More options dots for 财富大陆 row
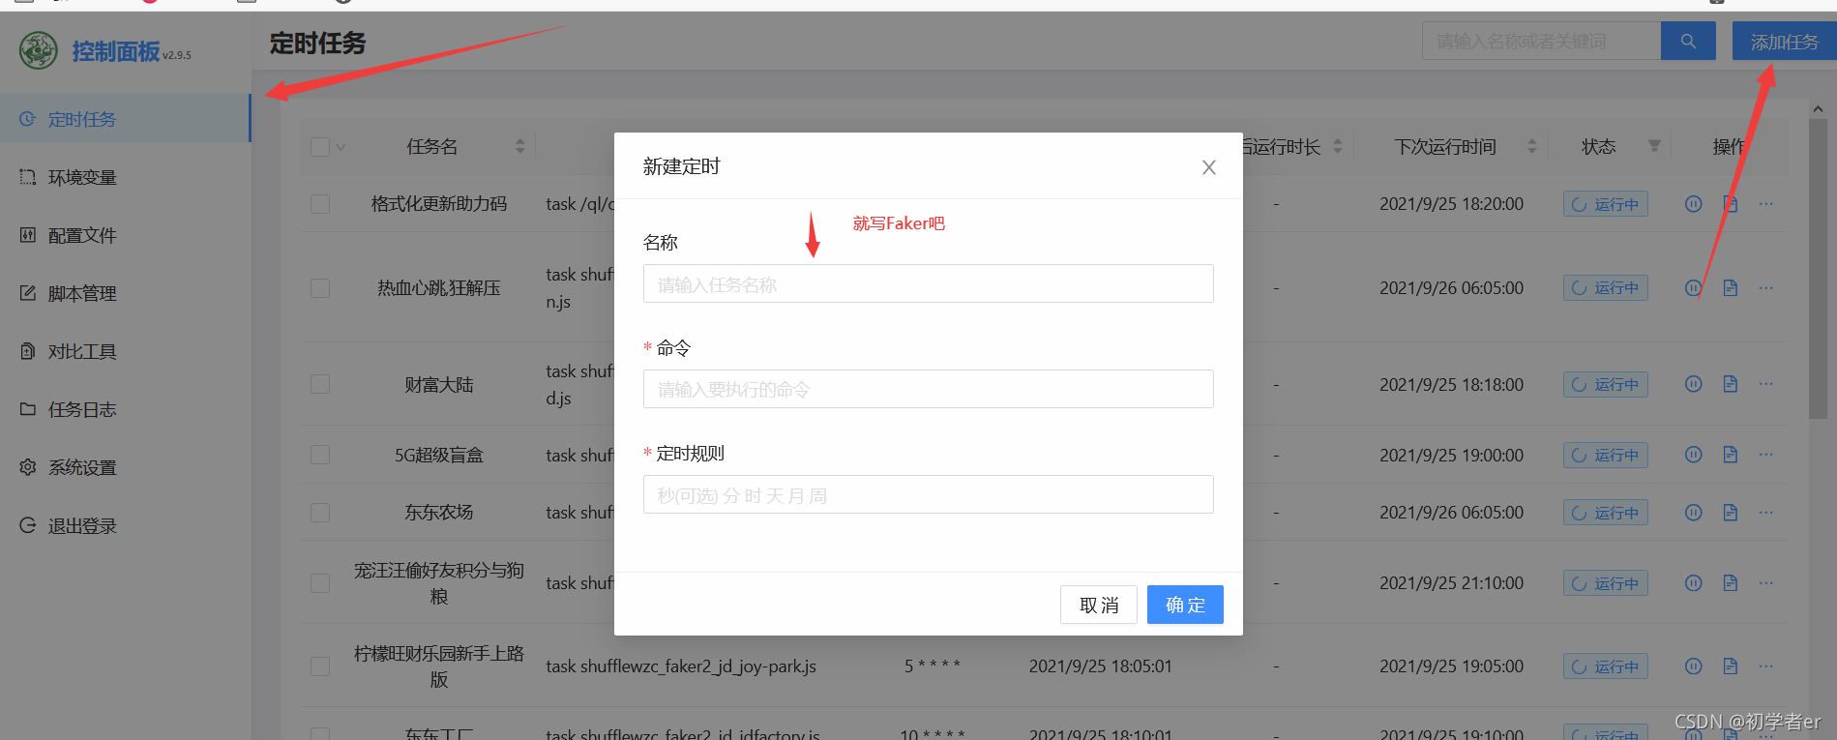Screen dimensions: 1837x740 1766,384
